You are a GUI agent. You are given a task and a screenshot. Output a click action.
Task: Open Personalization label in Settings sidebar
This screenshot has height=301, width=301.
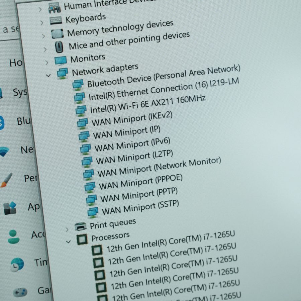(x=30, y=178)
